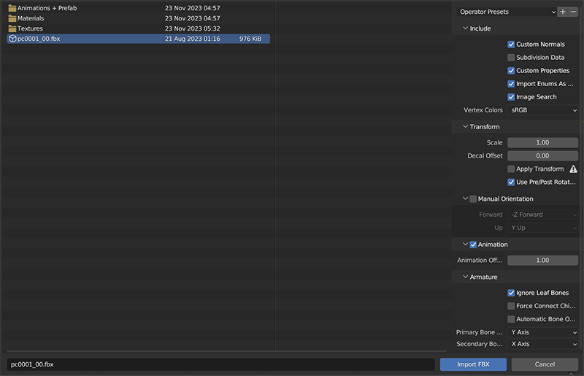The image size is (584, 376).
Task: Open the Operator Presets dropdown
Action: (506, 12)
